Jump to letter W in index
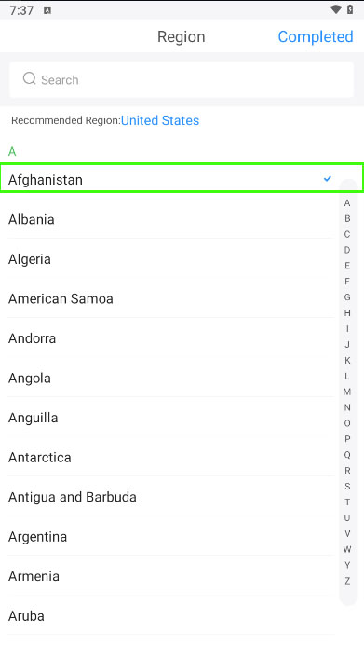This screenshot has width=364, height=647. coord(347,549)
